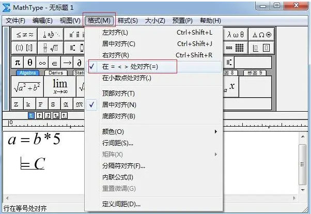Open the relational symbols palette (≤ ≠ ≈)
The width and height of the screenshot is (311, 214).
click(25, 34)
